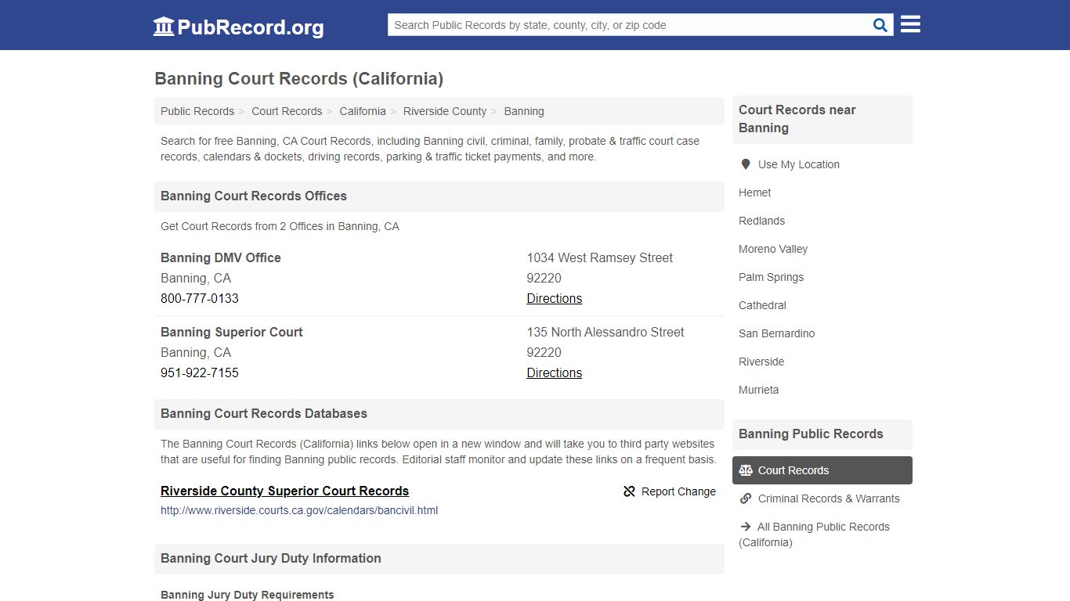Click Banning Public Records sidebar heading
Image resolution: width=1070 pixels, height=601 pixels.
pyautogui.click(x=811, y=434)
